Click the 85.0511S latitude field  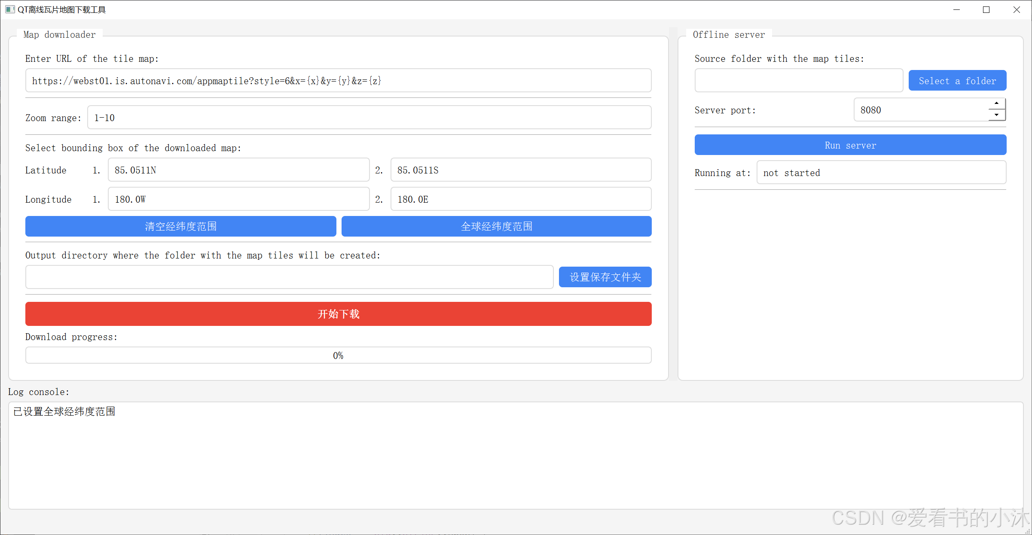click(x=521, y=170)
